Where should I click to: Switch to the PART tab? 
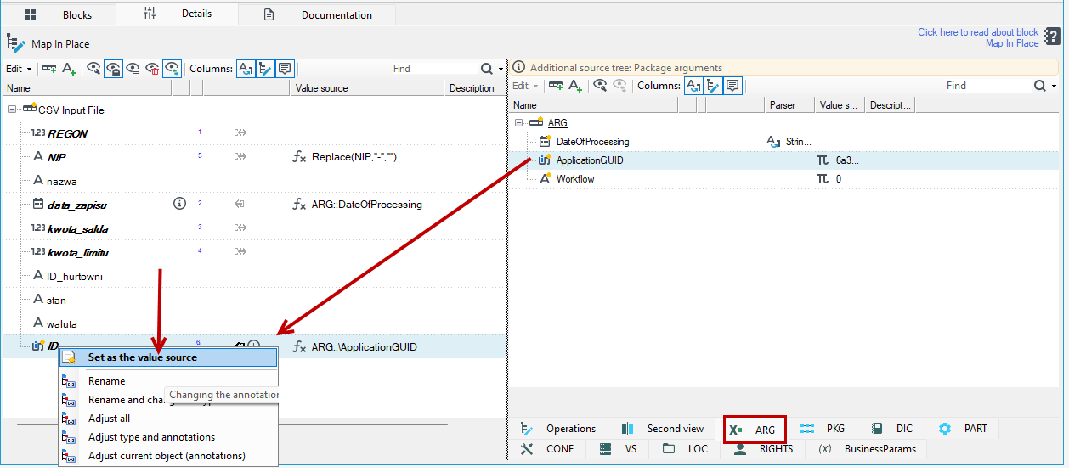(964, 429)
